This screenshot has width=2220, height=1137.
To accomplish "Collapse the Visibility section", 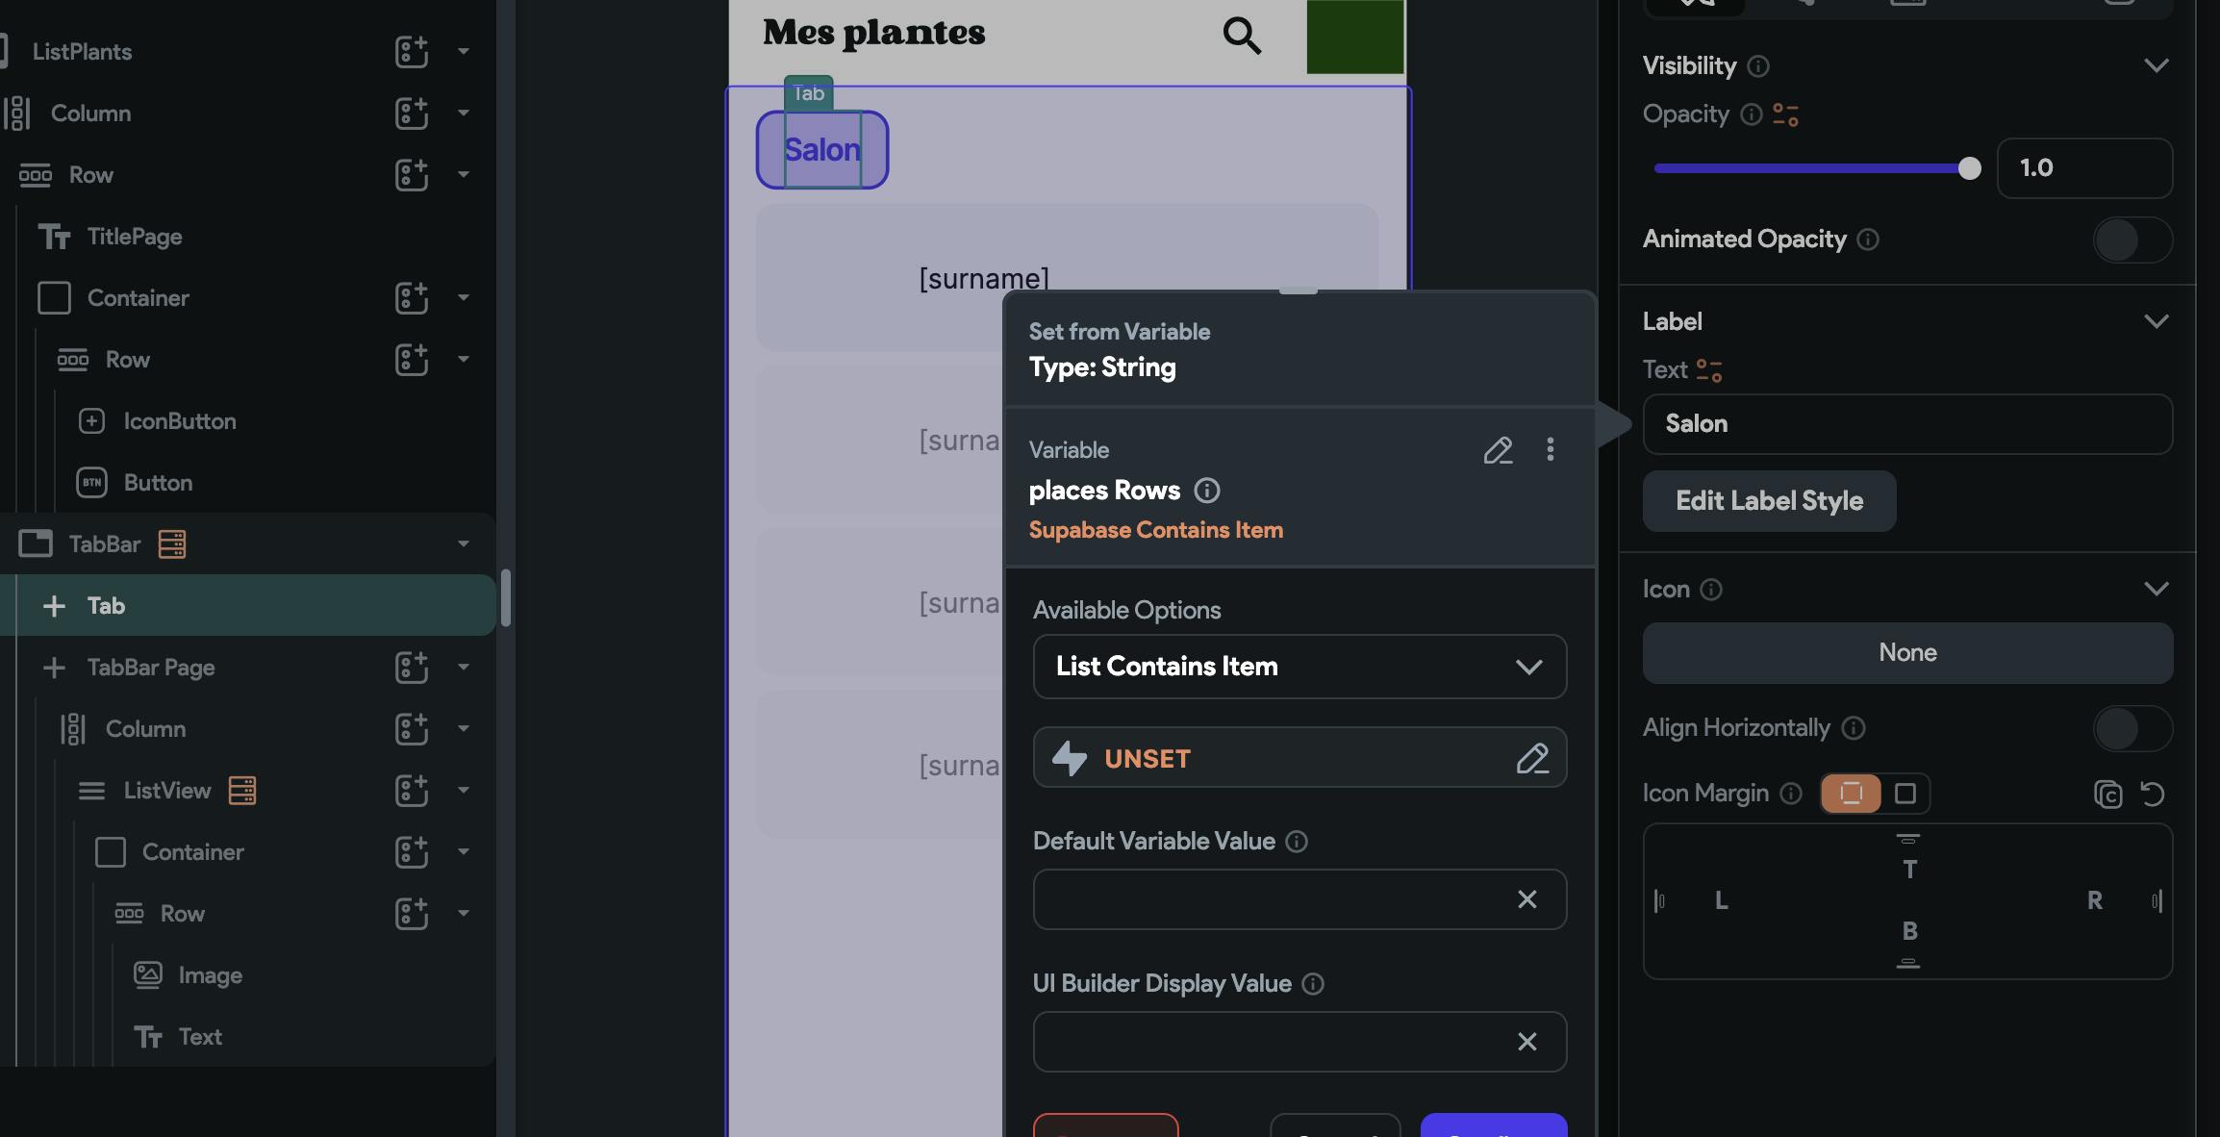I will [x=2156, y=65].
